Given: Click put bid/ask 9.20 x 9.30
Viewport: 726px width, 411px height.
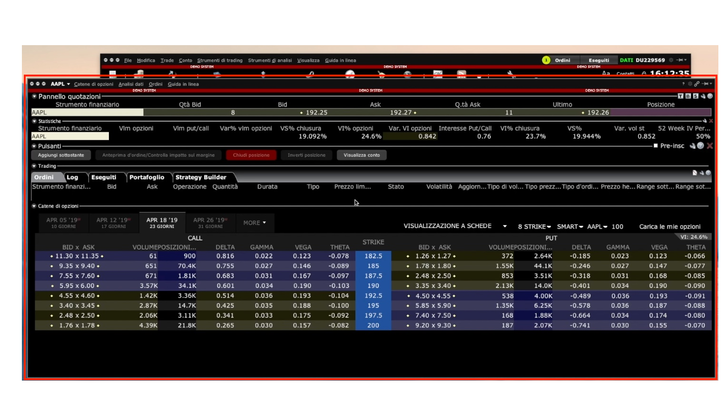Looking at the screenshot, I should click(433, 325).
